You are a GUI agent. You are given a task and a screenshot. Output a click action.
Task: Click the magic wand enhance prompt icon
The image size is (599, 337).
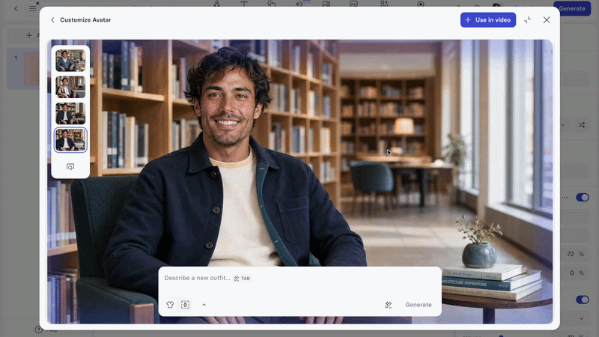pyautogui.click(x=388, y=305)
